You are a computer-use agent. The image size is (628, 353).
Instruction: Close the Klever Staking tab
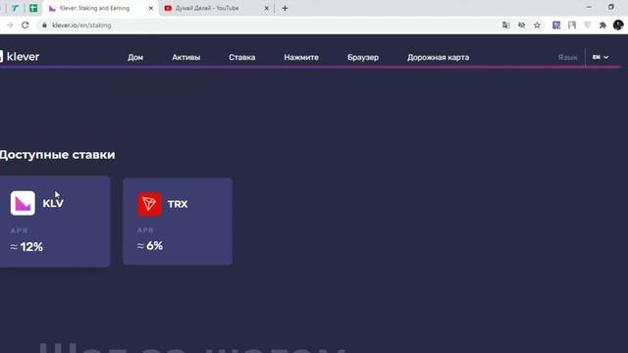click(151, 8)
